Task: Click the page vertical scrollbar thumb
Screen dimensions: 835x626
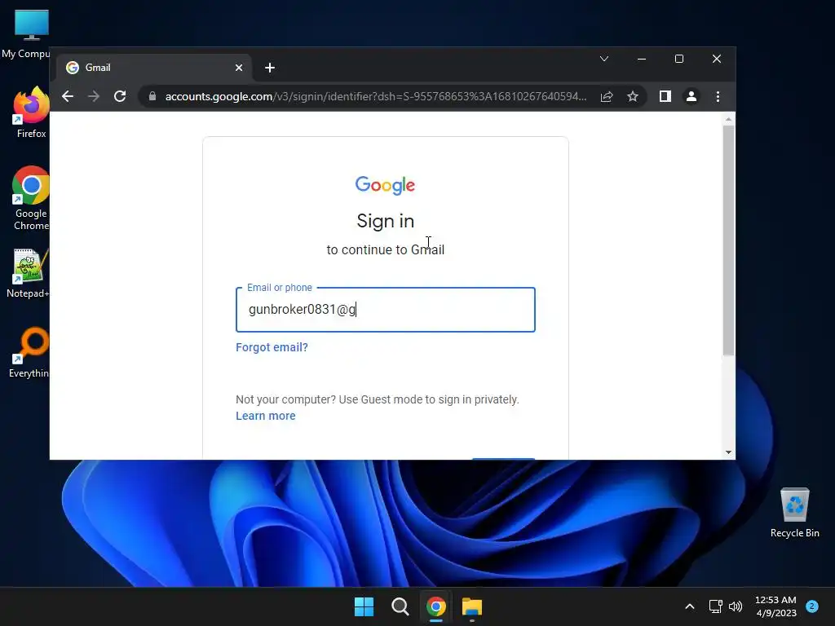Action: (x=728, y=240)
